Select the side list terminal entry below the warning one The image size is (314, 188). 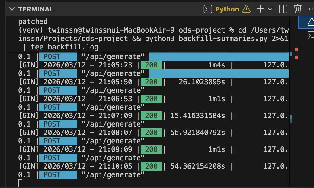[x=310, y=35]
